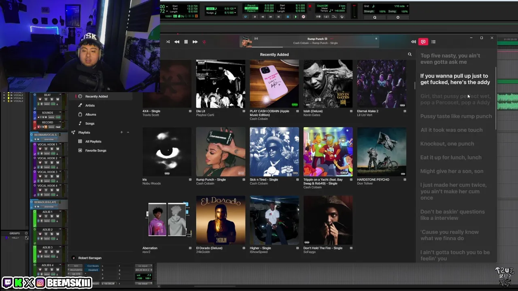Viewport: 518px width, 291px height.
Task: Jump to lyric 'Eat it up for lunch, lunch'
Action: tap(451, 157)
